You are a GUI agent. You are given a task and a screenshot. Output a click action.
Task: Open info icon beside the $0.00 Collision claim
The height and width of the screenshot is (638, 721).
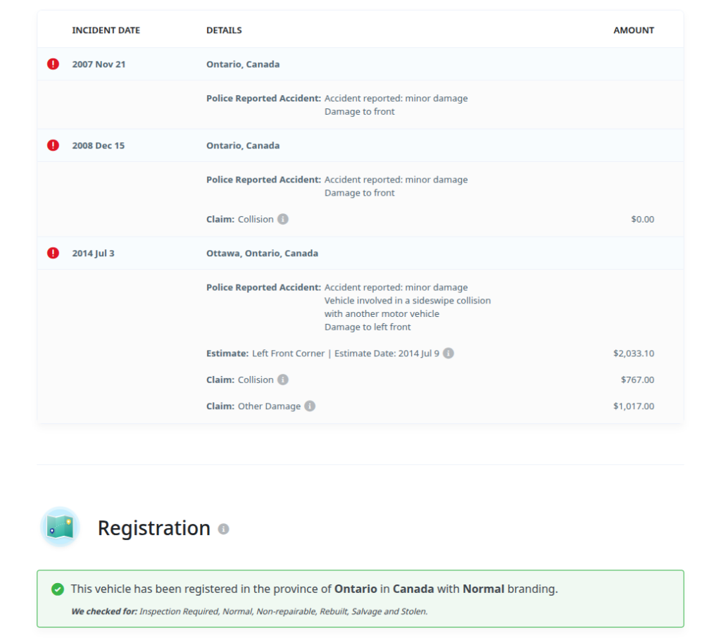283,219
